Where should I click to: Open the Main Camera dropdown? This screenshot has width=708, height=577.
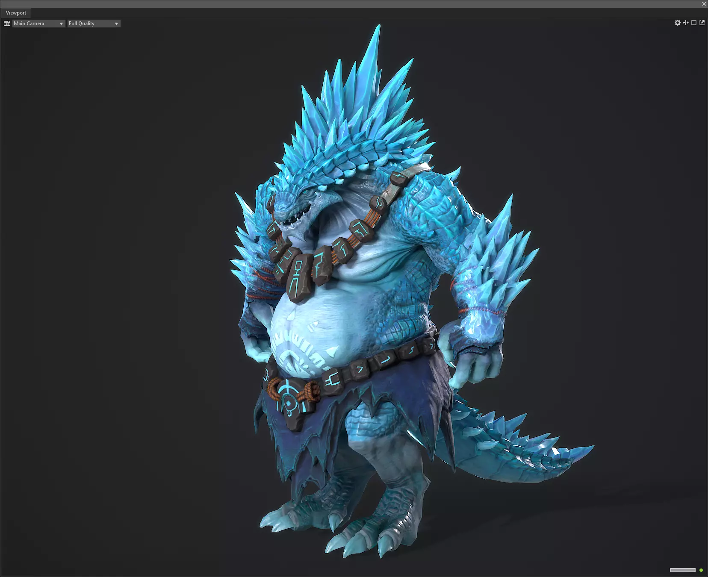[38, 24]
